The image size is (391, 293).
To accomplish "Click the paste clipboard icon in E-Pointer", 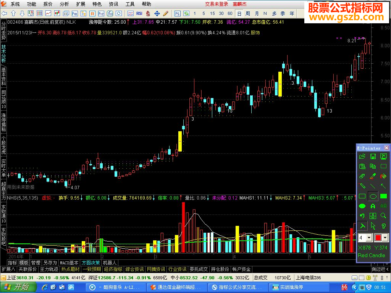I will 362,166.
